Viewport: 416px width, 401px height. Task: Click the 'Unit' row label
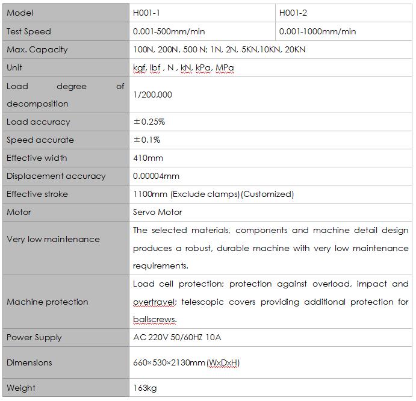pyautogui.click(x=14, y=67)
